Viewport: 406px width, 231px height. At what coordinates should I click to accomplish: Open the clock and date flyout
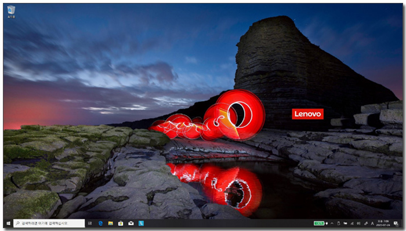point(383,223)
